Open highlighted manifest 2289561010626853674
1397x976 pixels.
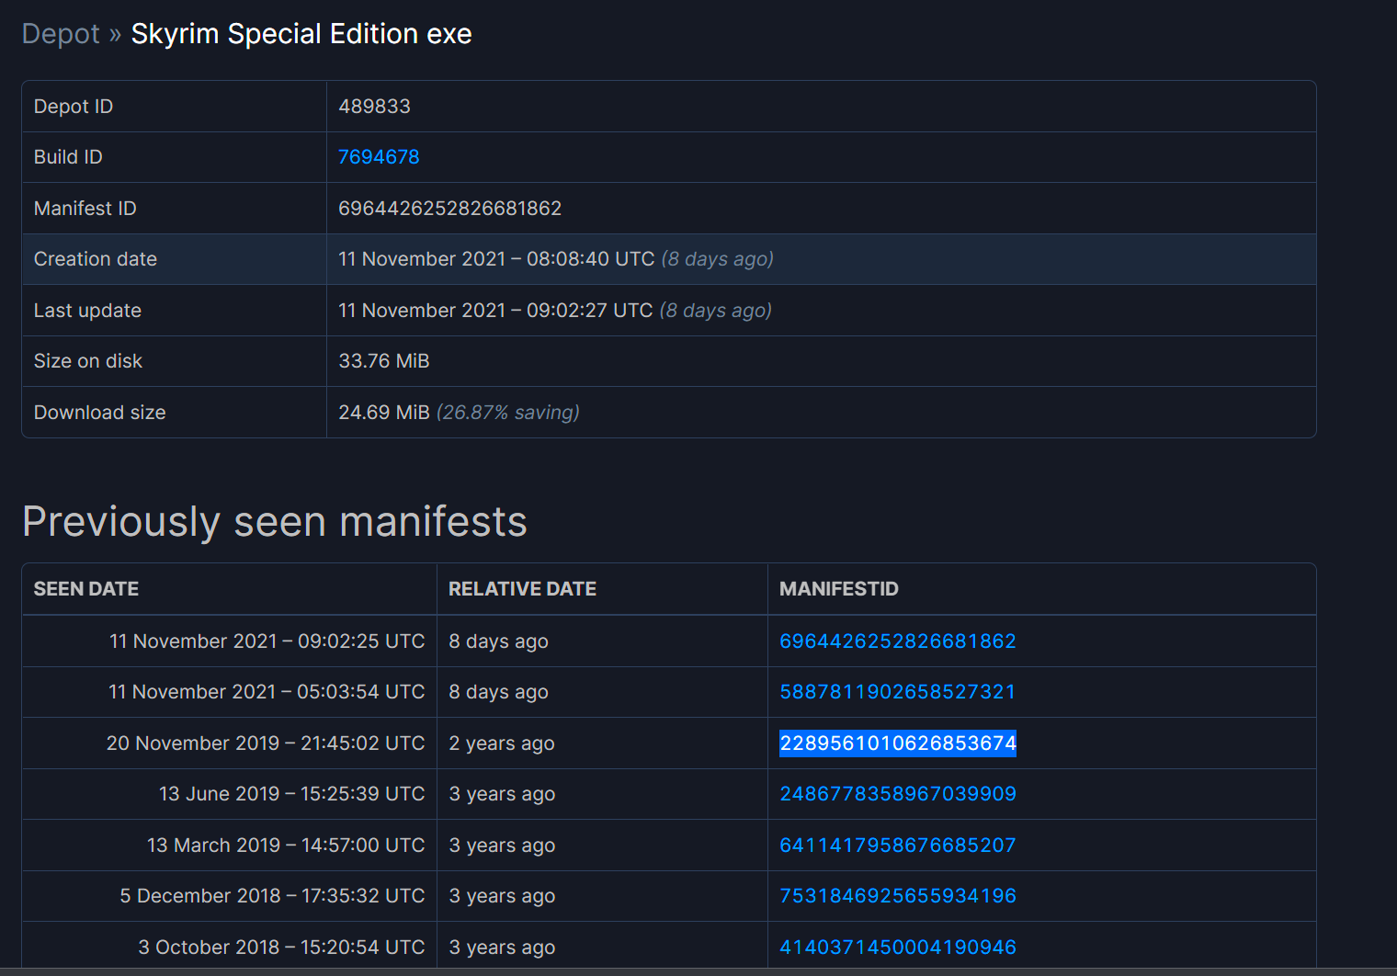pos(898,743)
